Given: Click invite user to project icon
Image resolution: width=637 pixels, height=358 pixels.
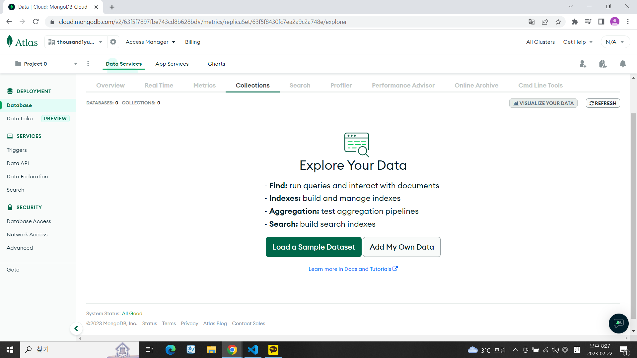Looking at the screenshot, I should tap(583, 64).
